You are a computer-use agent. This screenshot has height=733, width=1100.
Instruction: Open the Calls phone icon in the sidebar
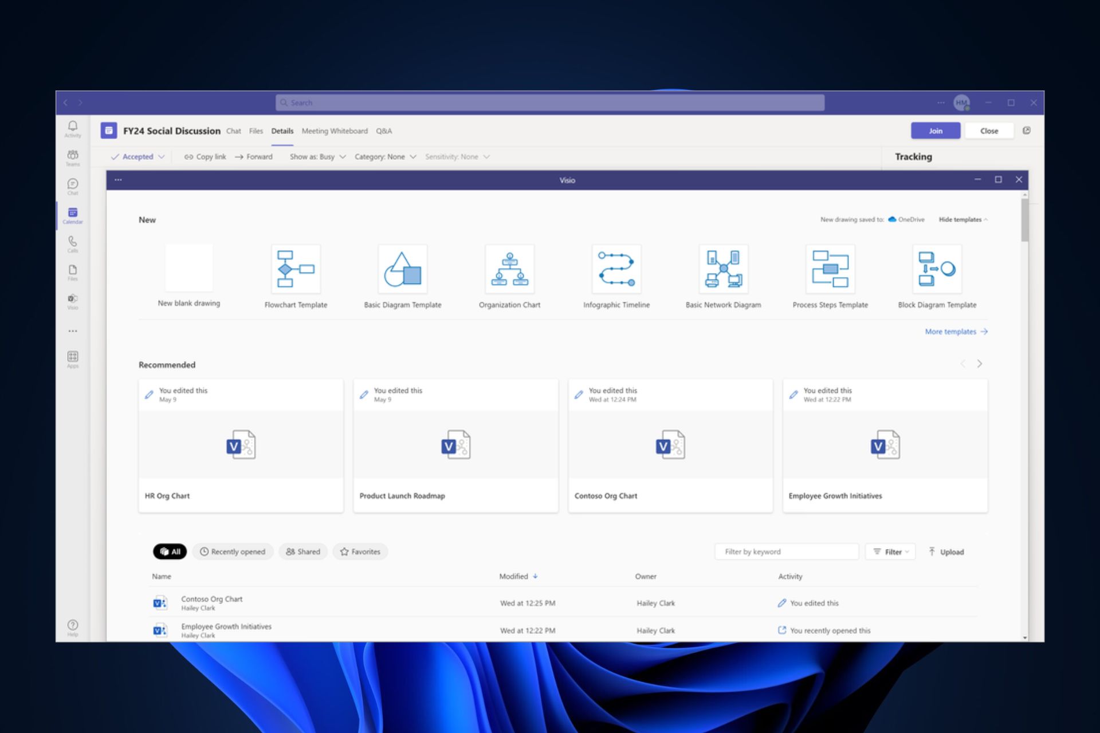click(73, 244)
